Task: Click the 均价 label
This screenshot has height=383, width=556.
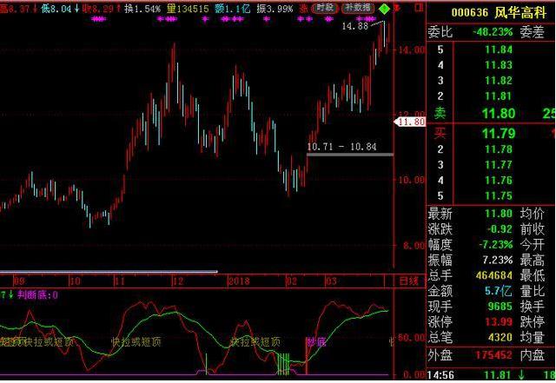Action: point(533,214)
